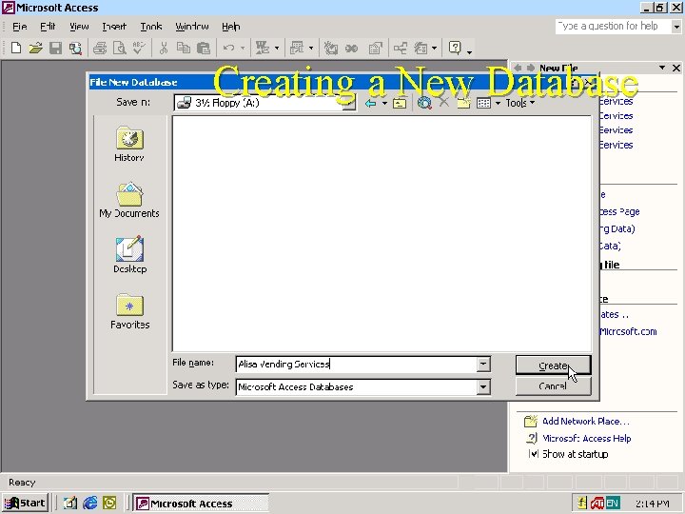
Task: Click the Type a question for help box
Action: pos(612,27)
